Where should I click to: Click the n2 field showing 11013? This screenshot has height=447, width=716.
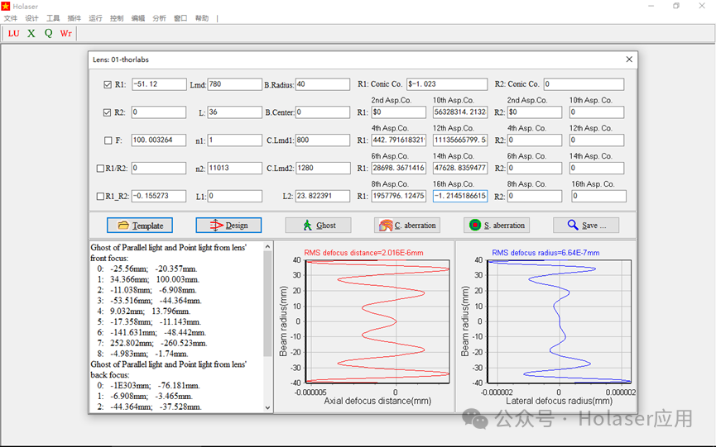tap(235, 168)
